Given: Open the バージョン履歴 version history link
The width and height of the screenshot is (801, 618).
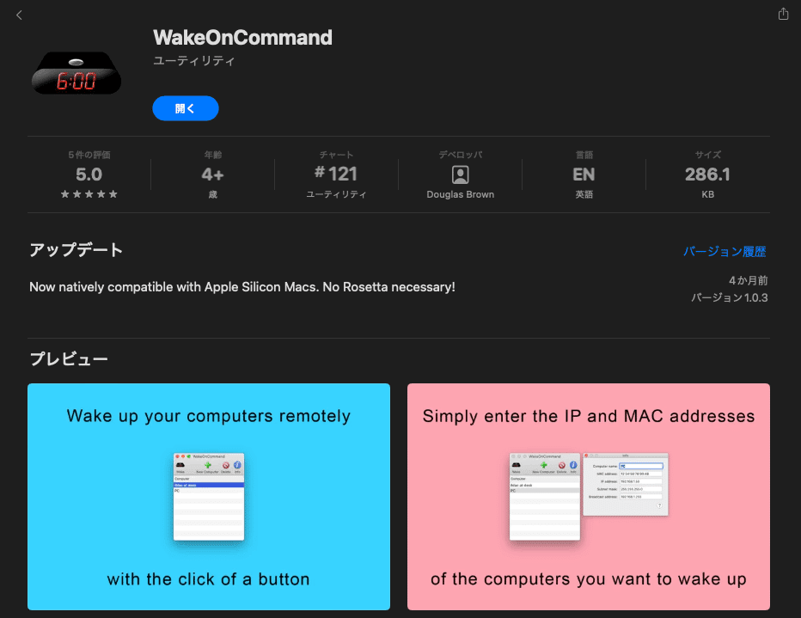Looking at the screenshot, I should 725,251.
